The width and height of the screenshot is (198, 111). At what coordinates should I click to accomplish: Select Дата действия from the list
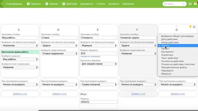click(178, 39)
